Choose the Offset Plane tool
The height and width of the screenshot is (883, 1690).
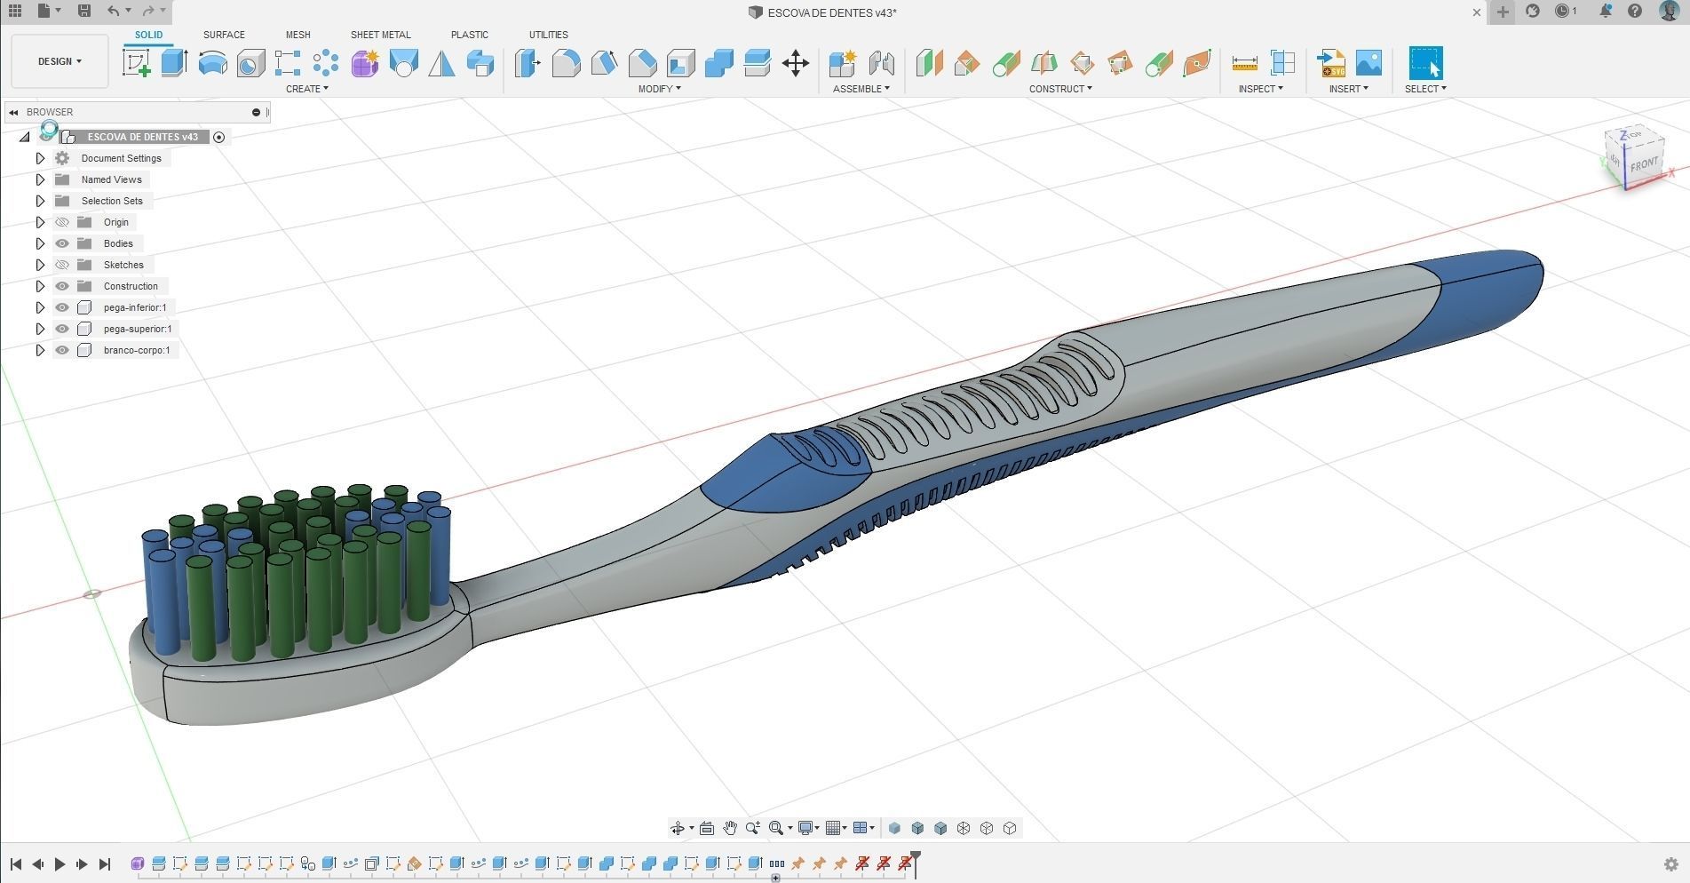click(x=928, y=63)
